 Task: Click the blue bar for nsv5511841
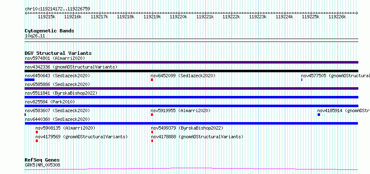point(191,97)
